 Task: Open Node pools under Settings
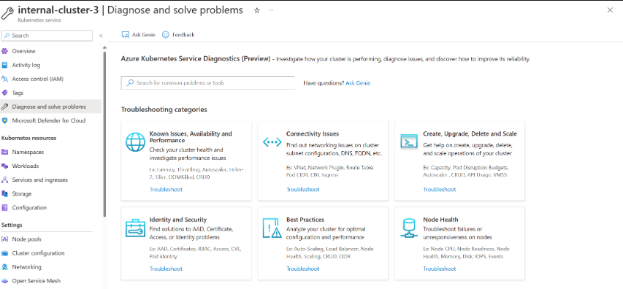tap(26, 239)
